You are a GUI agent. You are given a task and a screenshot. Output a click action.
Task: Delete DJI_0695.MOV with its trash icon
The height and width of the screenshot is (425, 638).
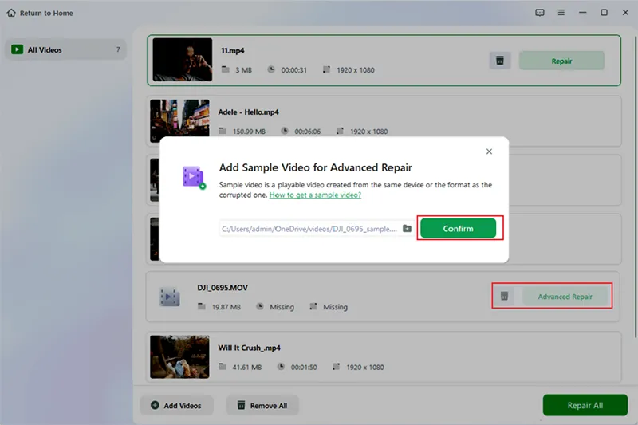click(504, 296)
